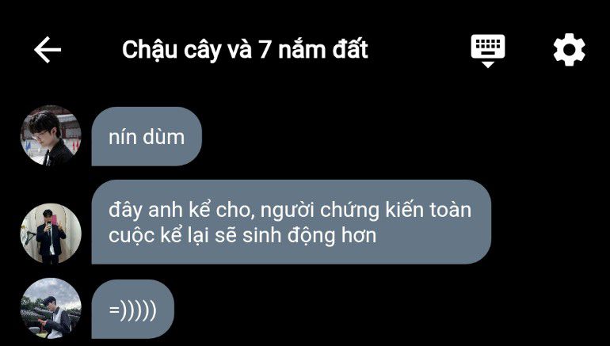The image size is (610, 346).
Task: Open chat settings via the gear icon
Action: pos(569,50)
